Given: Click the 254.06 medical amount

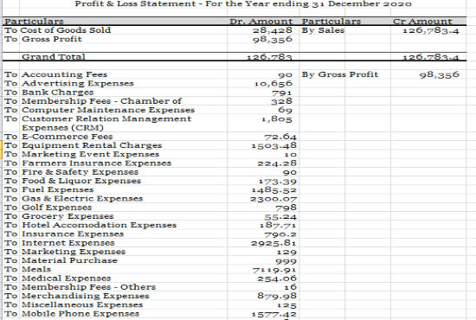Looking at the screenshot, I should (277, 278).
